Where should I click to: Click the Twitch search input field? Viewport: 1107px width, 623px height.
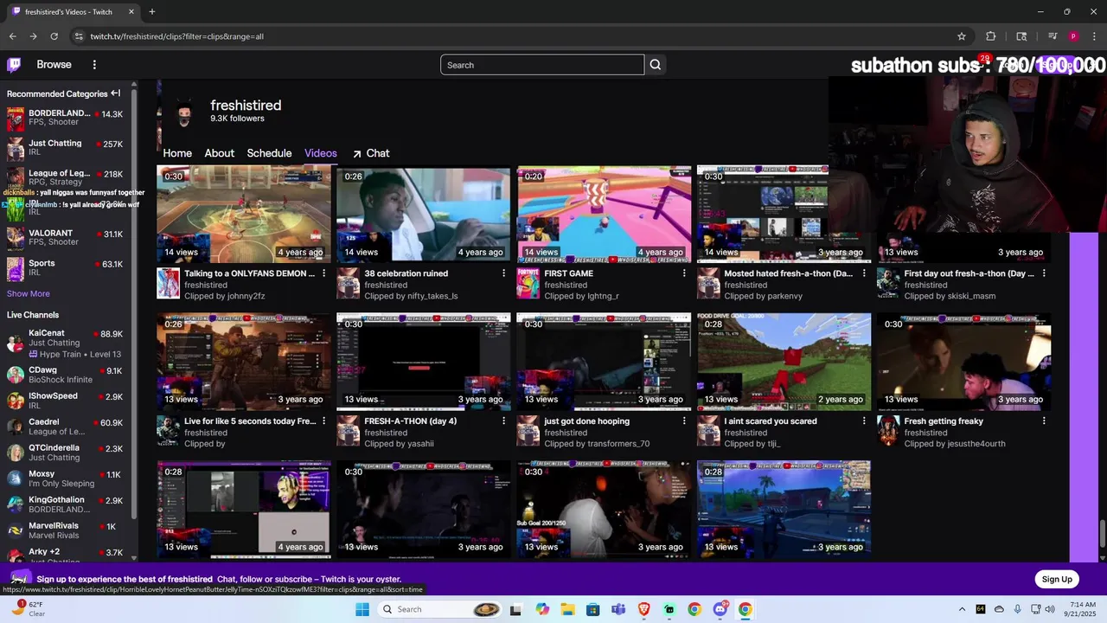pyautogui.click(x=542, y=65)
